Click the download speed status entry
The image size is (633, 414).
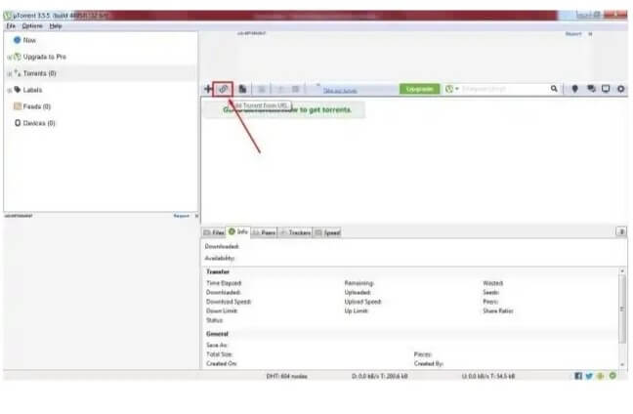click(379, 376)
